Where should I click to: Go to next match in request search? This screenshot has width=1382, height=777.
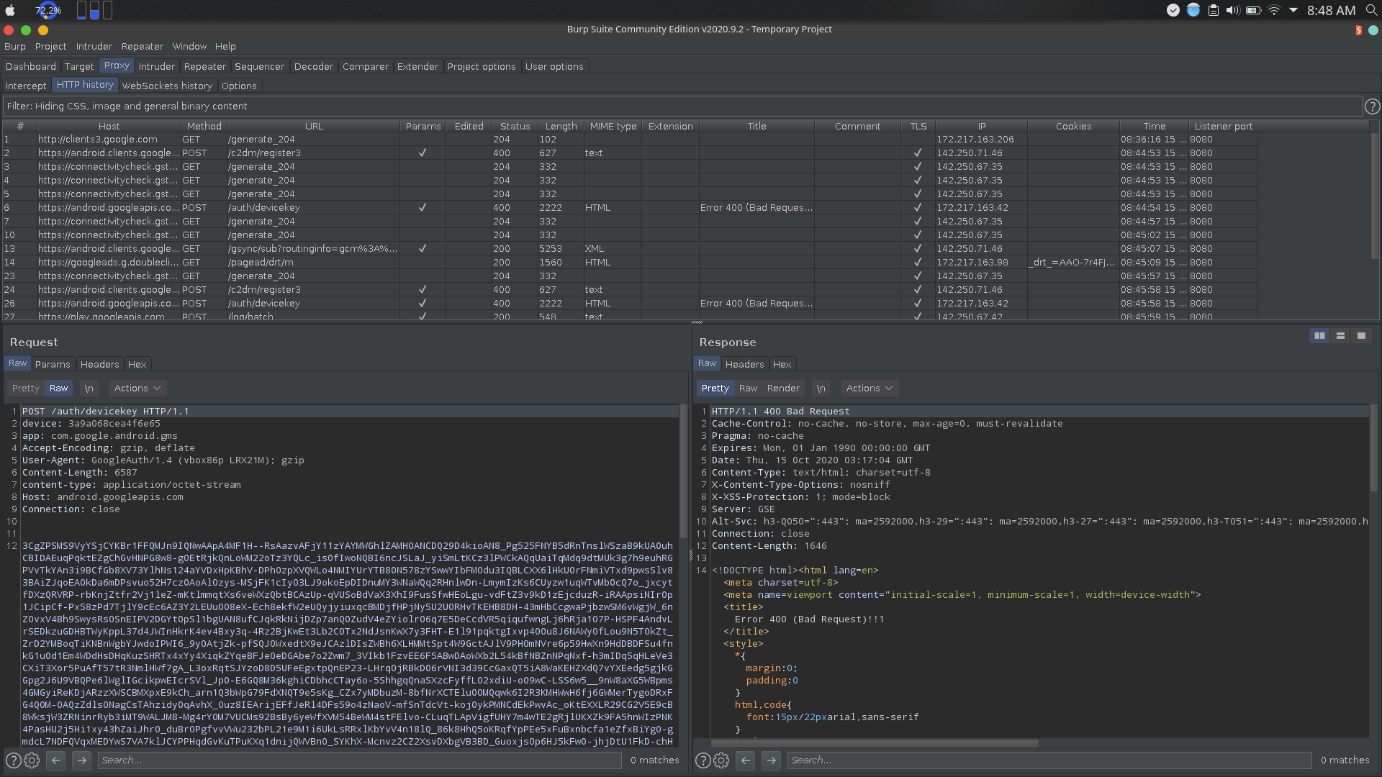pyautogui.click(x=81, y=760)
